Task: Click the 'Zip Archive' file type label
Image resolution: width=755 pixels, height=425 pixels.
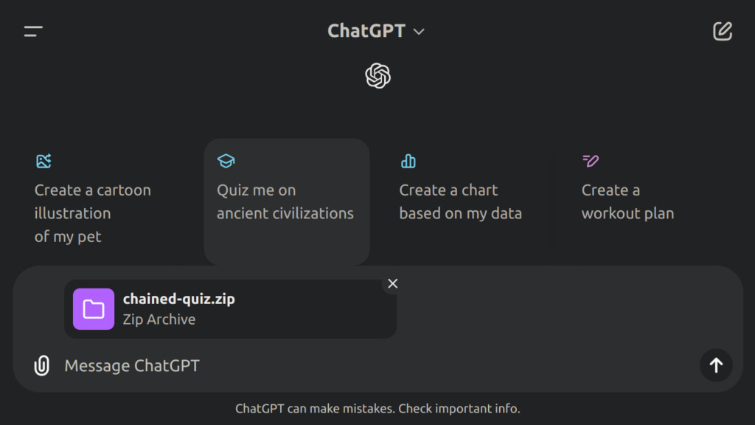Action: coord(159,319)
